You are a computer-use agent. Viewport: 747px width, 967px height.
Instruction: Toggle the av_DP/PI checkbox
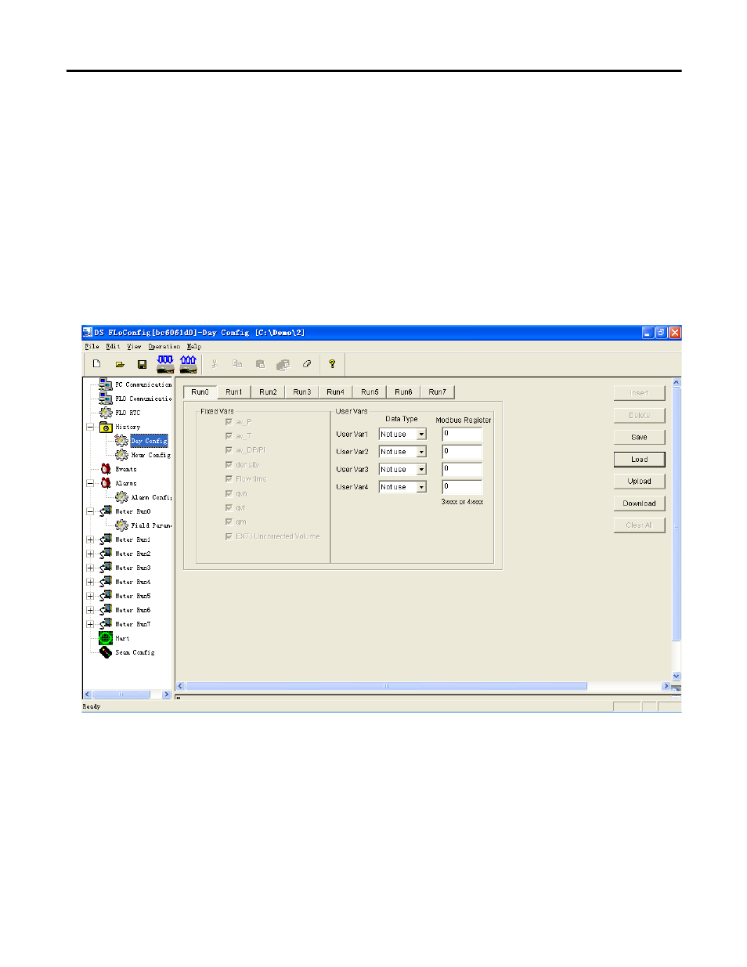(229, 450)
